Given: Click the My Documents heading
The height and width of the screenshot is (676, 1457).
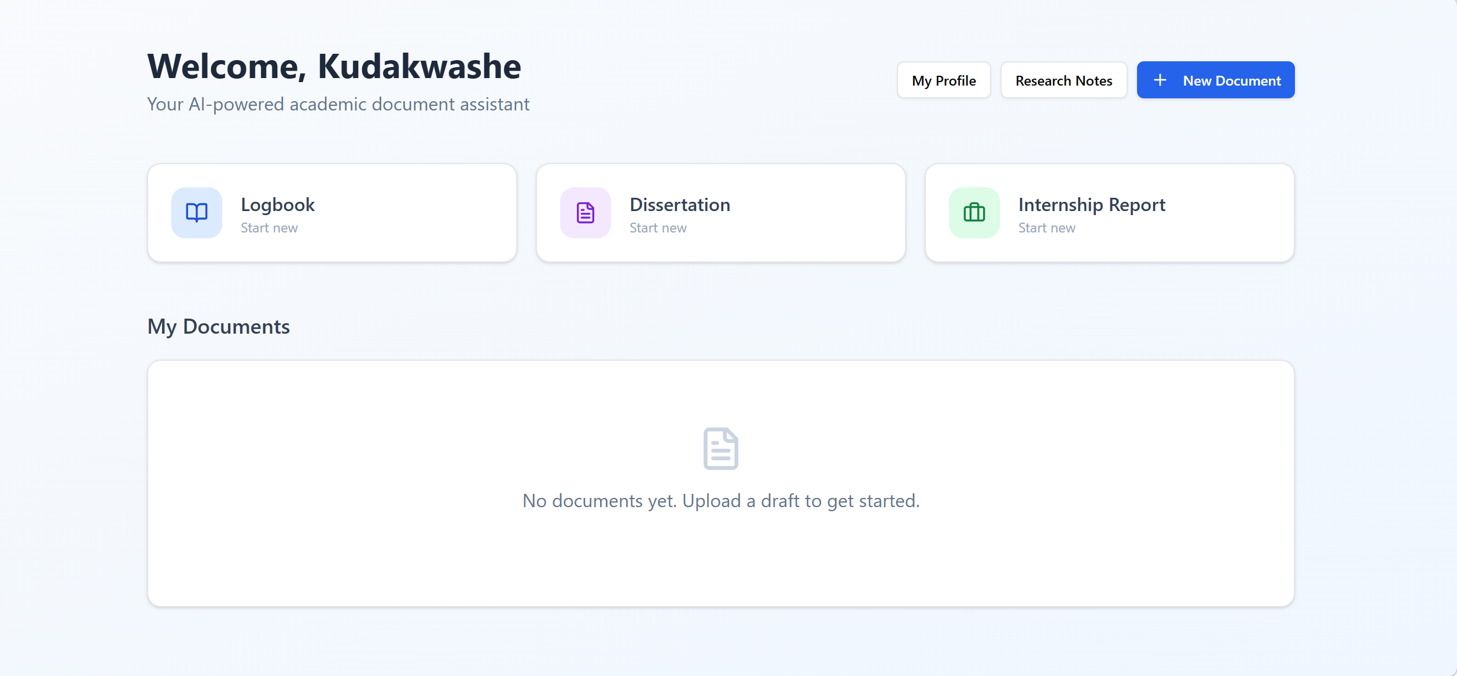Looking at the screenshot, I should pos(219,327).
